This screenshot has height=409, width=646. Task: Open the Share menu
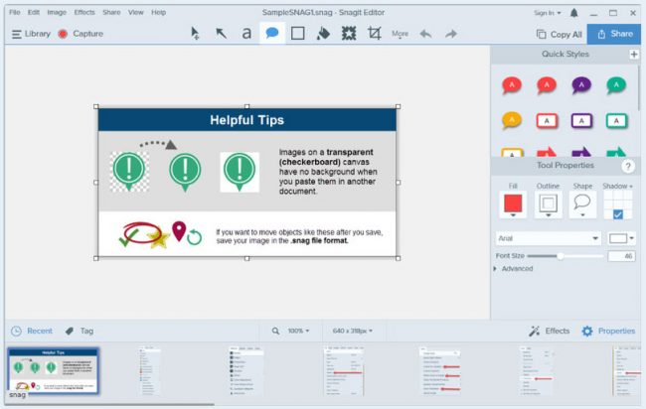[x=111, y=12]
